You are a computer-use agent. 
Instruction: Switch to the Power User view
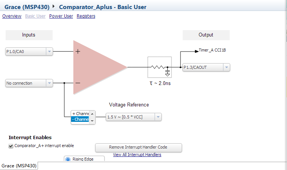[61, 16]
